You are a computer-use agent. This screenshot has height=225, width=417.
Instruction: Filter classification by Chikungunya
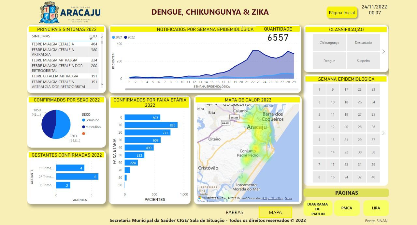tap(329, 43)
